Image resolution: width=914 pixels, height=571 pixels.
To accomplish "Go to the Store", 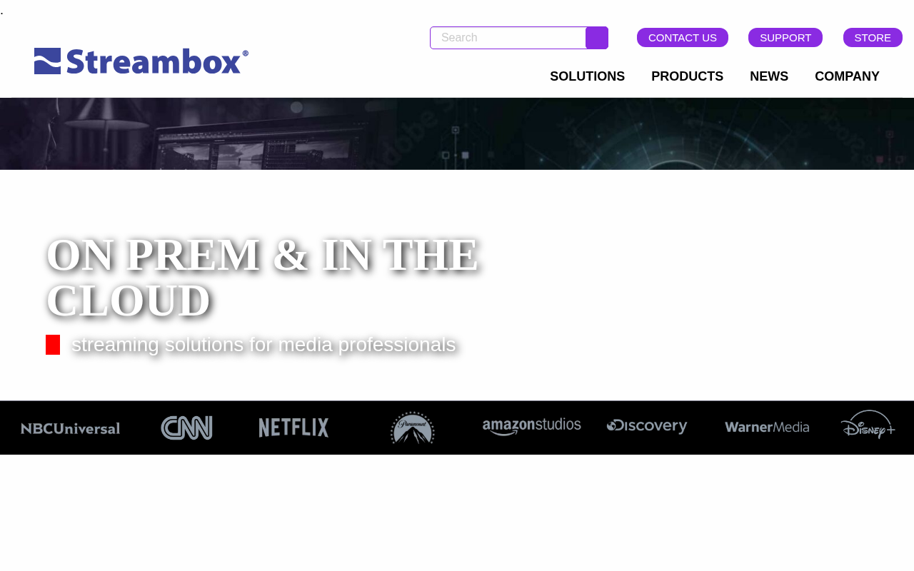I will pos(873,38).
